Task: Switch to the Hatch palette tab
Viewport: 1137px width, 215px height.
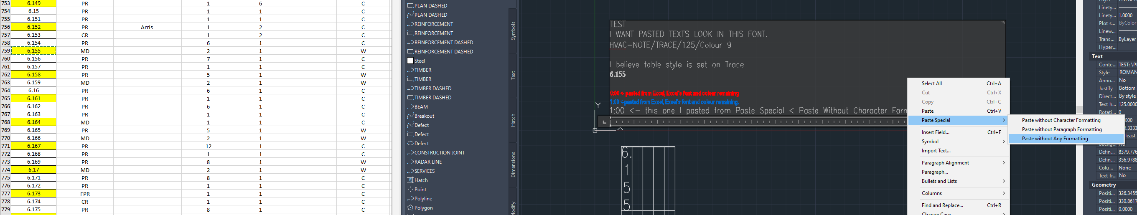Action: (512, 120)
